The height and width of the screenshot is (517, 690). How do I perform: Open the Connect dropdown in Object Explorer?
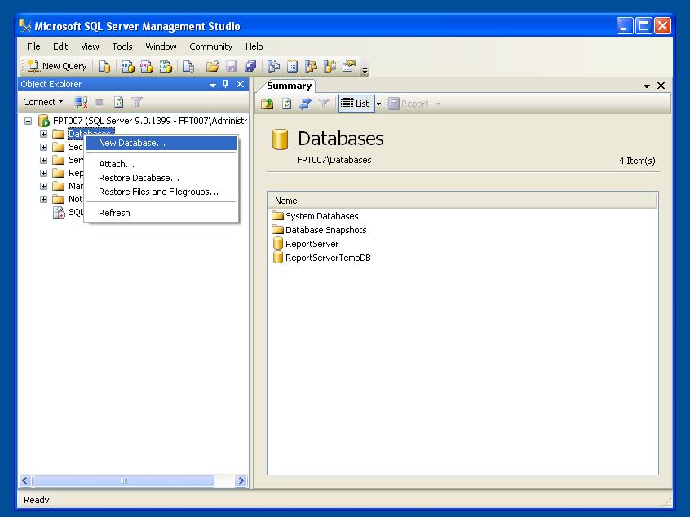coord(42,102)
